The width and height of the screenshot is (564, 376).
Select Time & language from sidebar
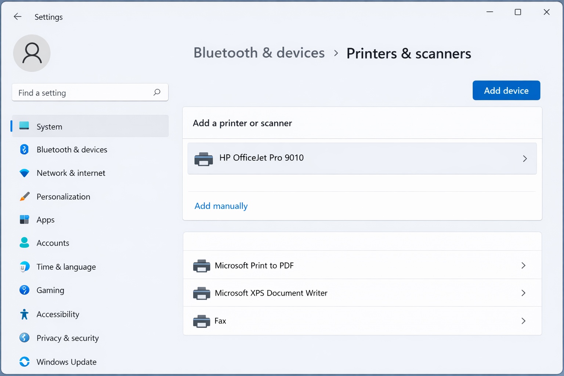24,267
